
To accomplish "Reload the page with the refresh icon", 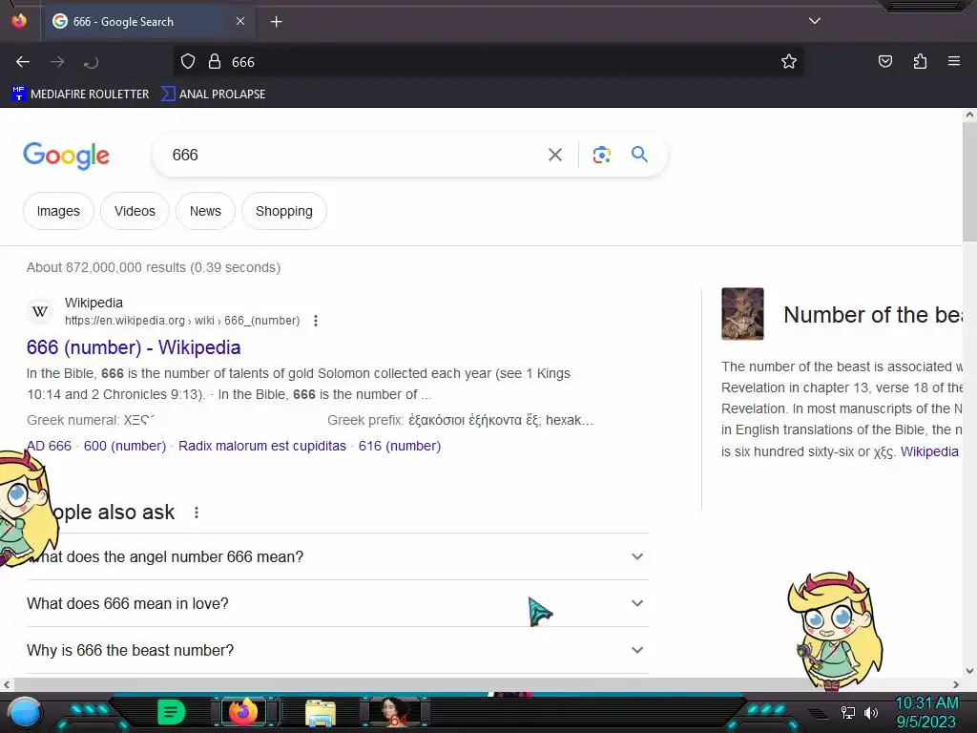I will click(91, 62).
